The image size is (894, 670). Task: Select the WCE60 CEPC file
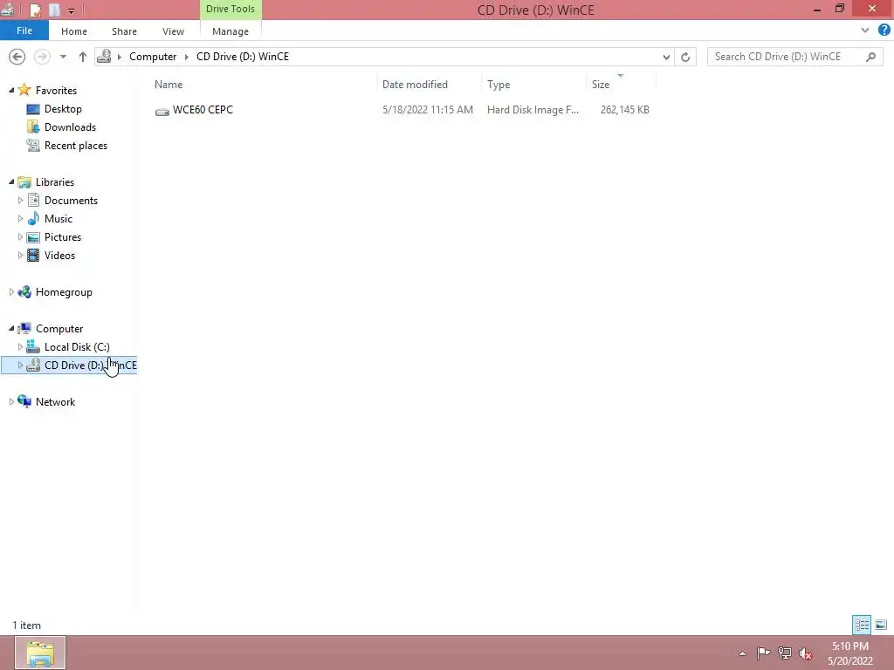[x=203, y=109]
